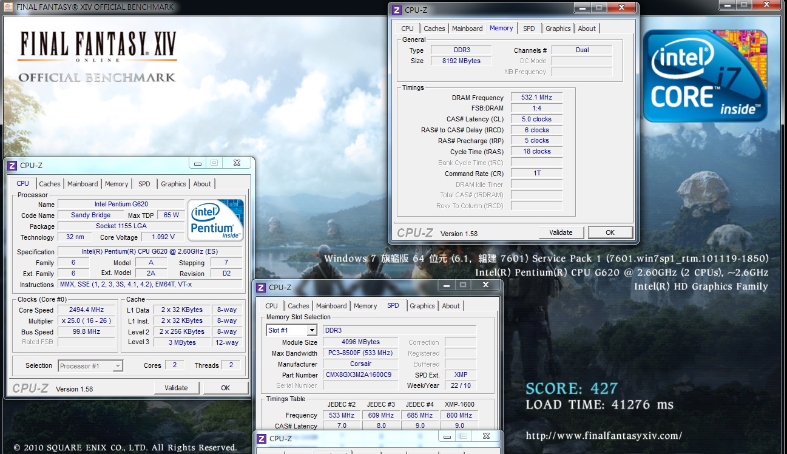The width and height of the screenshot is (787, 454).
Task: Click the Intel Pentium inside logo
Action: tap(215, 220)
